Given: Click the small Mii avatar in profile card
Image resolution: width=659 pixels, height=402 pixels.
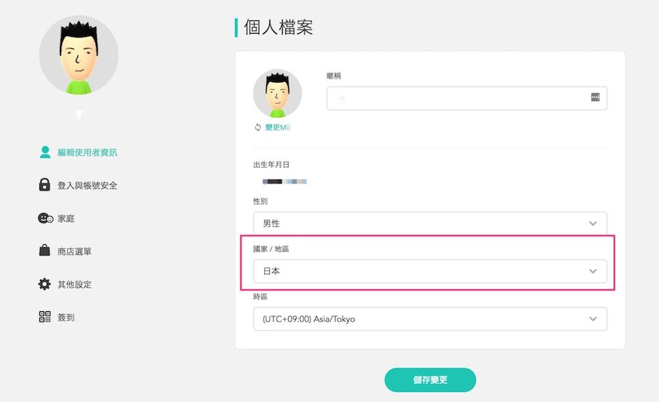Looking at the screenshot, I should 277,93.
